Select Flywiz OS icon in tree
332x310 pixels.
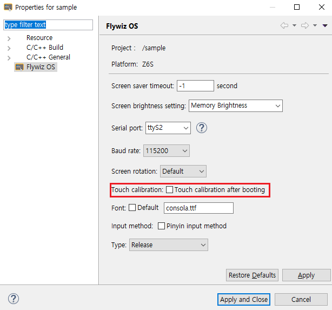click(x=19, y=67)
